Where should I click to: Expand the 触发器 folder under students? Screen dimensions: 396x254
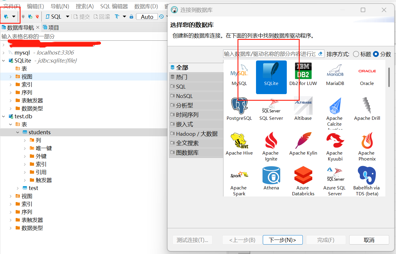pyautogui.click(x=25, y=180)
